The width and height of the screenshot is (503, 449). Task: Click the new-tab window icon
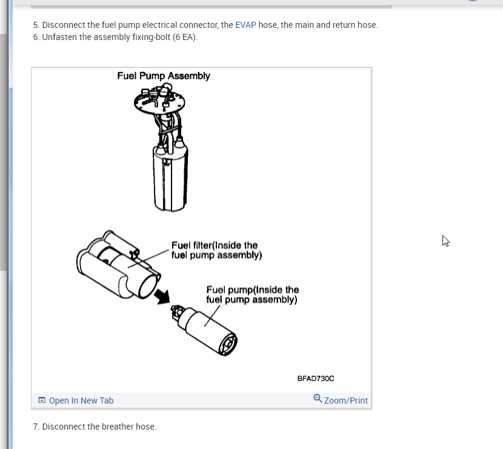click(42, 401)
